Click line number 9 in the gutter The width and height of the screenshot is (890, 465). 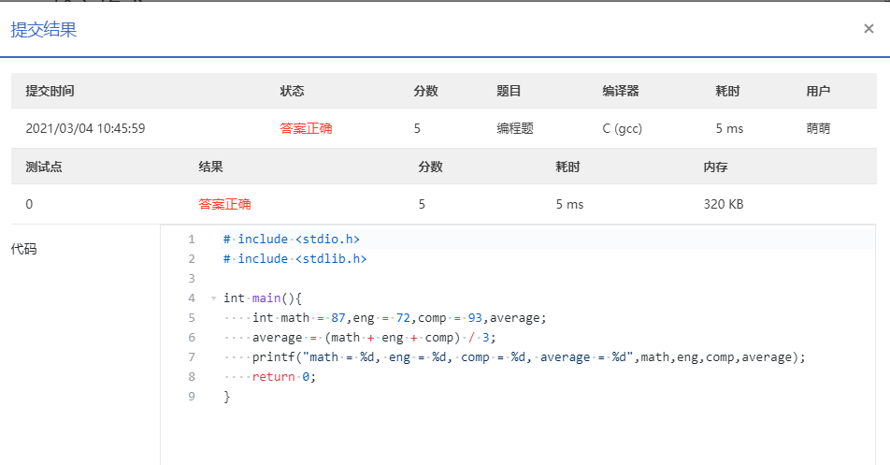(x=192, y=397)
